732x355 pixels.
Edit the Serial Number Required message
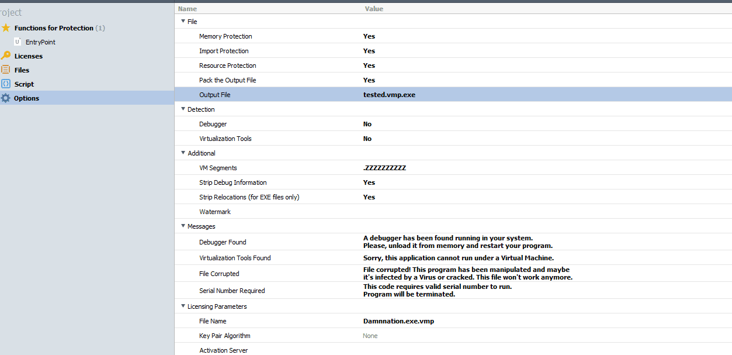(438, 291)
